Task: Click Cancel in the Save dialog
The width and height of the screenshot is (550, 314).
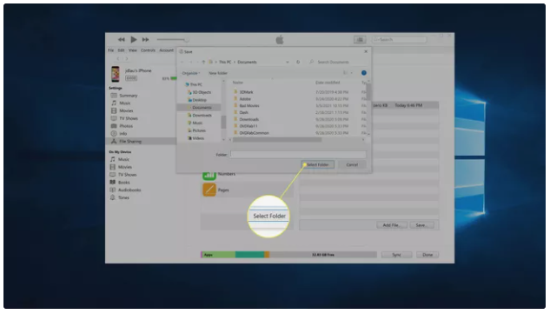Action: coord(352,164)
